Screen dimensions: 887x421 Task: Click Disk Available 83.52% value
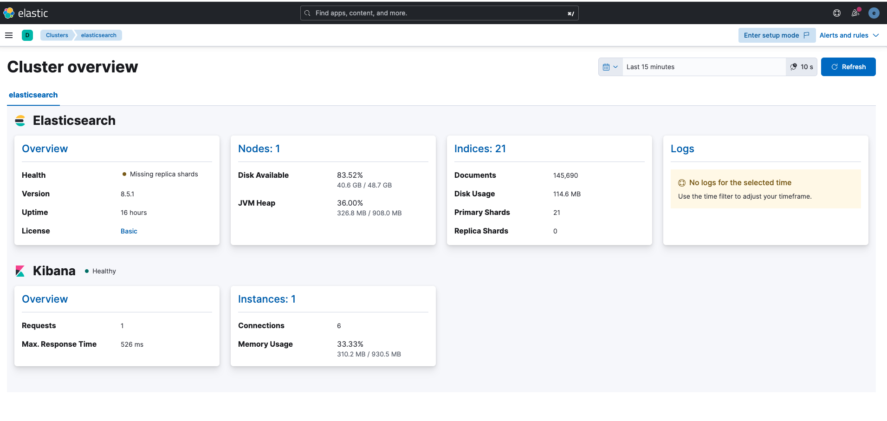[x=350, y=175]
